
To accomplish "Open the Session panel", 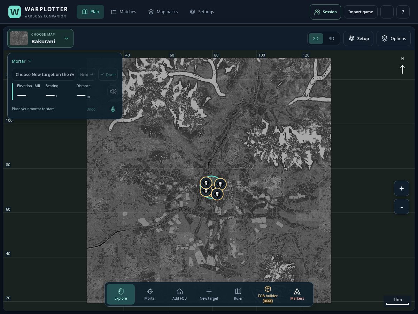I will [325, 12].
